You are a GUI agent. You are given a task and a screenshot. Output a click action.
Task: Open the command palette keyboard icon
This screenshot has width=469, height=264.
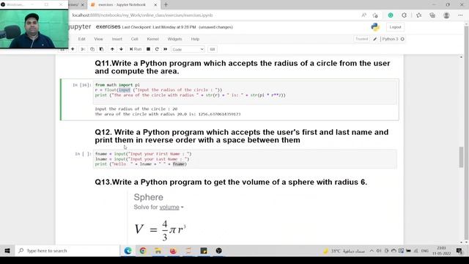pyautogui.click(x=213, y=49)
